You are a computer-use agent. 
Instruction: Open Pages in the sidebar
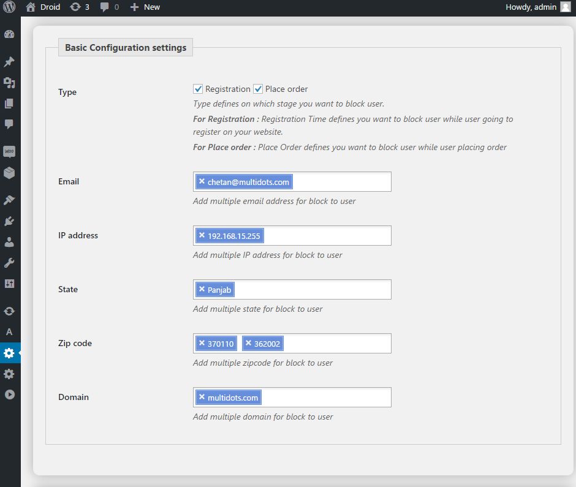[x=9, y=104]
